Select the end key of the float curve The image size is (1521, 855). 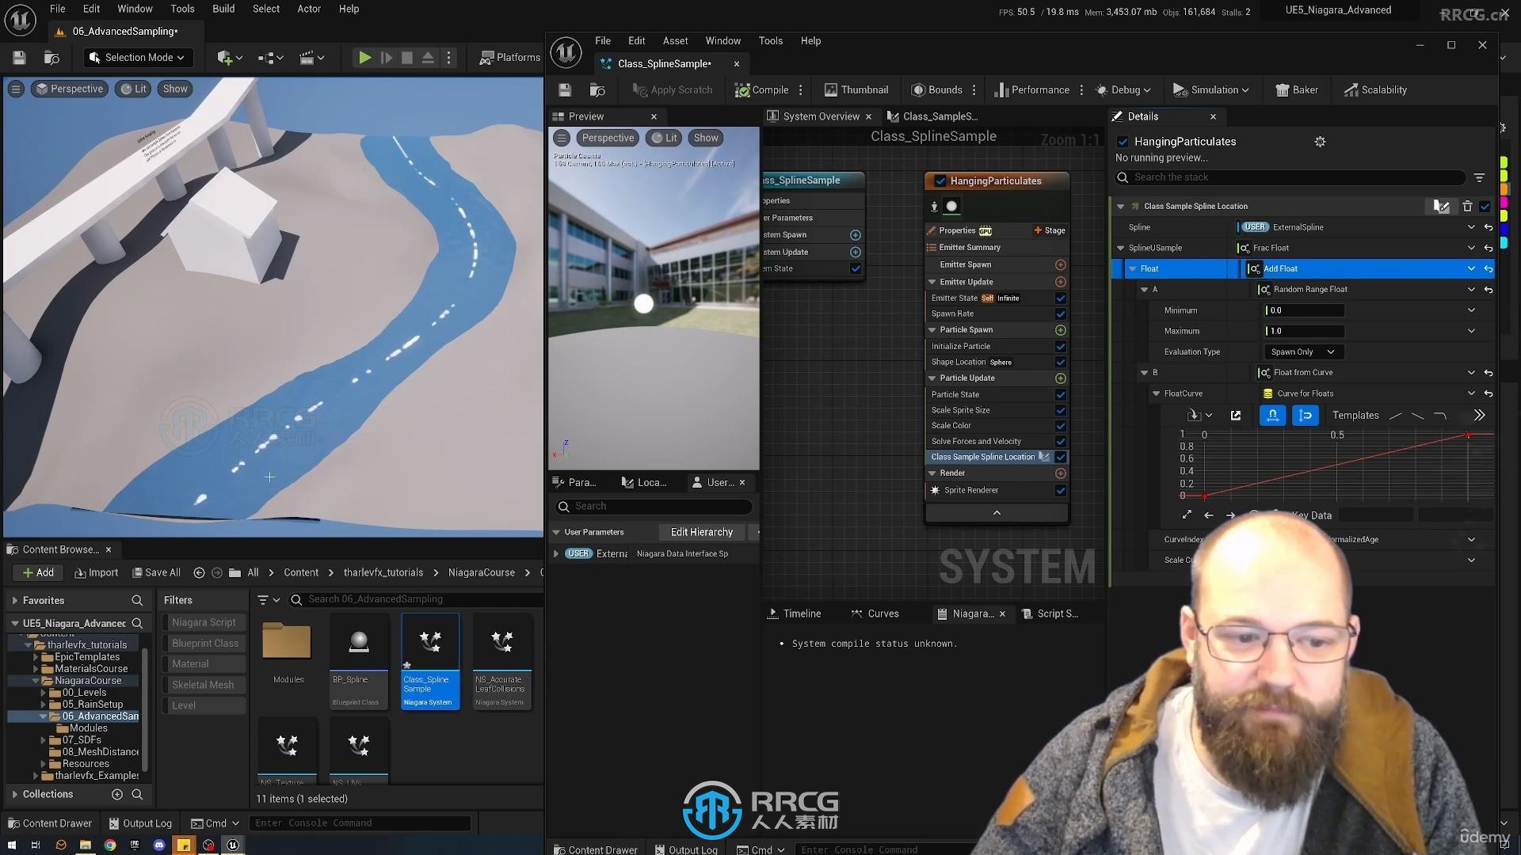point(1468,435)
